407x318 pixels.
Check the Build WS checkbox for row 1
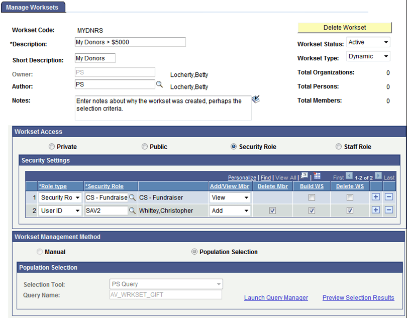click(311, 197)
